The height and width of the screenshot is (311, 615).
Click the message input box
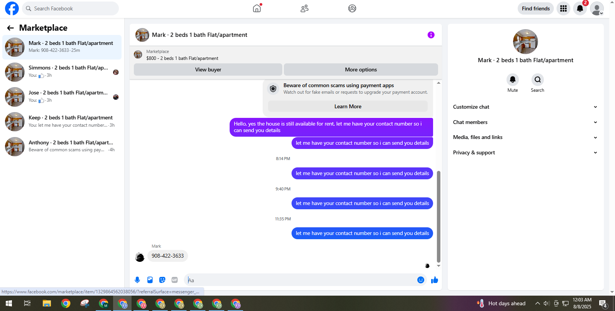300,280
